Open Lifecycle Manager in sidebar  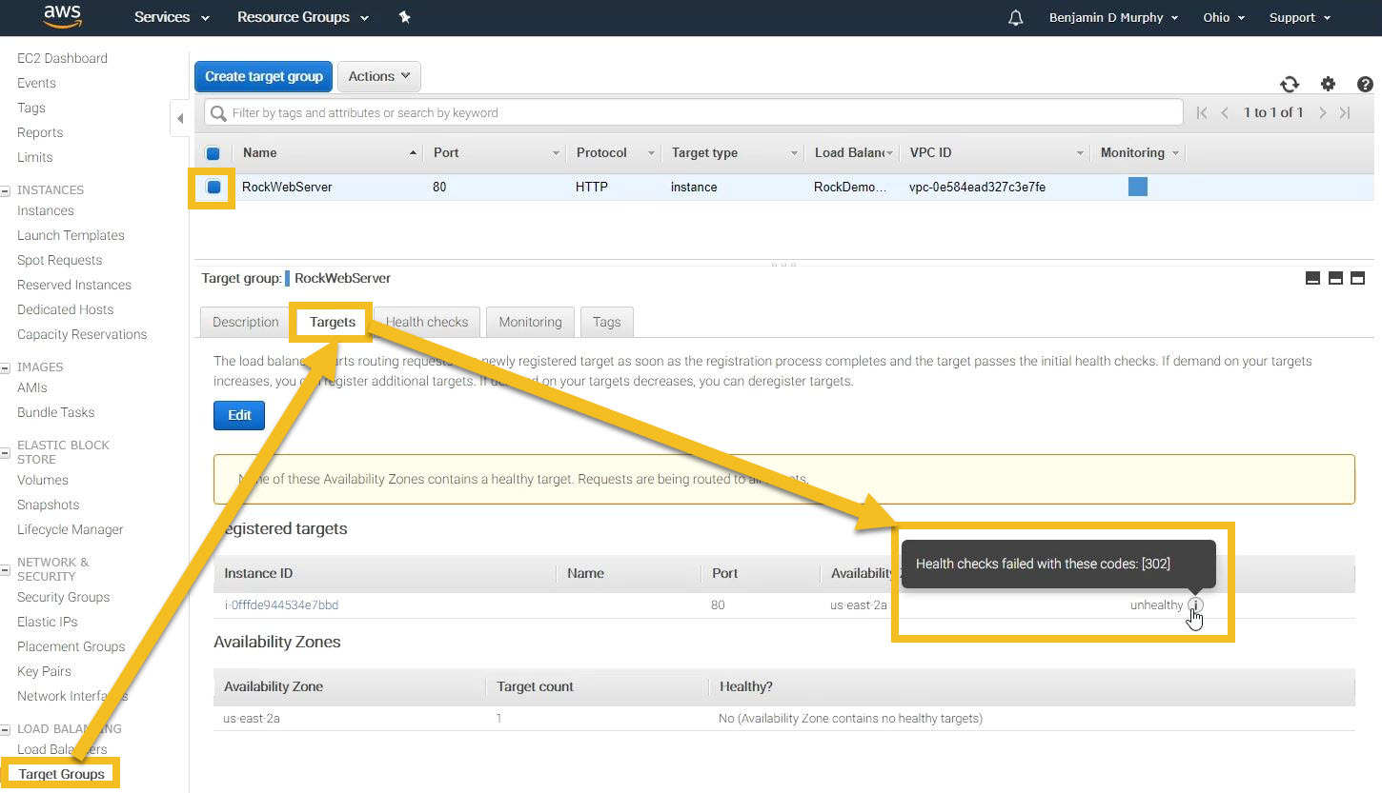pyautogui.click(x=70, y=529)
